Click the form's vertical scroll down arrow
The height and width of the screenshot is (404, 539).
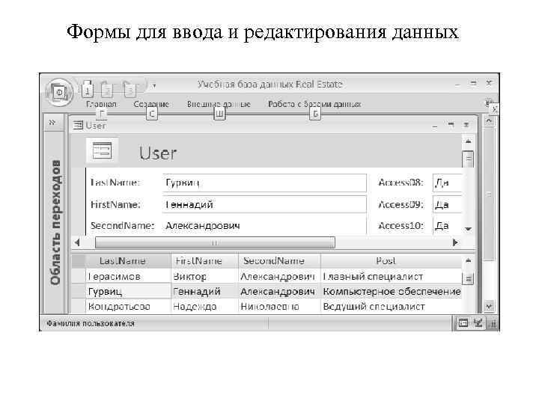point(468,229)
